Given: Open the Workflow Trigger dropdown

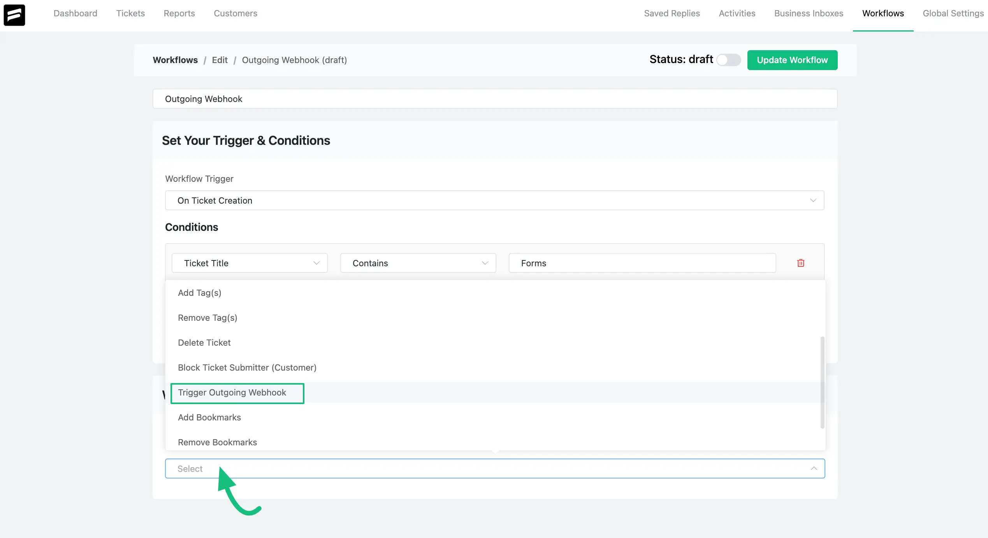Looking at the screenshot, I should (x=494, y=200).
